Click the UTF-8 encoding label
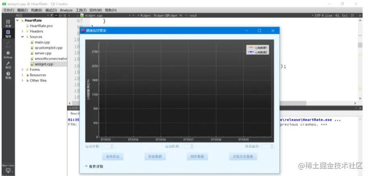 [320, 15]
